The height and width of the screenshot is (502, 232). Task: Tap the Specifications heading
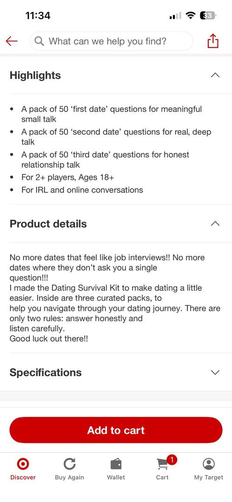46,372
